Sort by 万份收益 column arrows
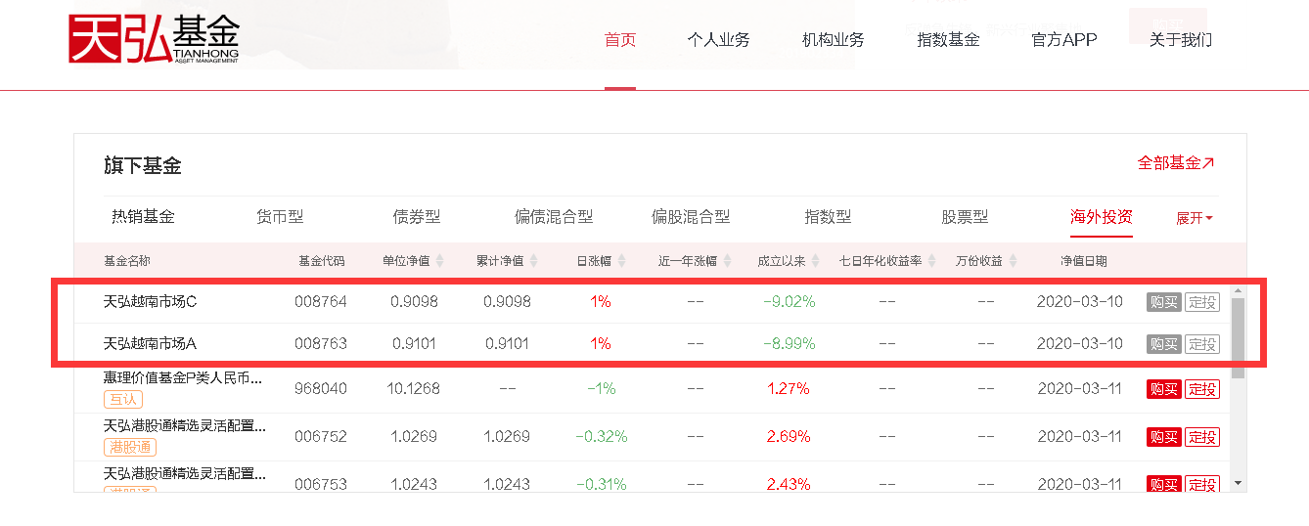Viewport: 1309px width, 526px height. (x=1013, y=262)
